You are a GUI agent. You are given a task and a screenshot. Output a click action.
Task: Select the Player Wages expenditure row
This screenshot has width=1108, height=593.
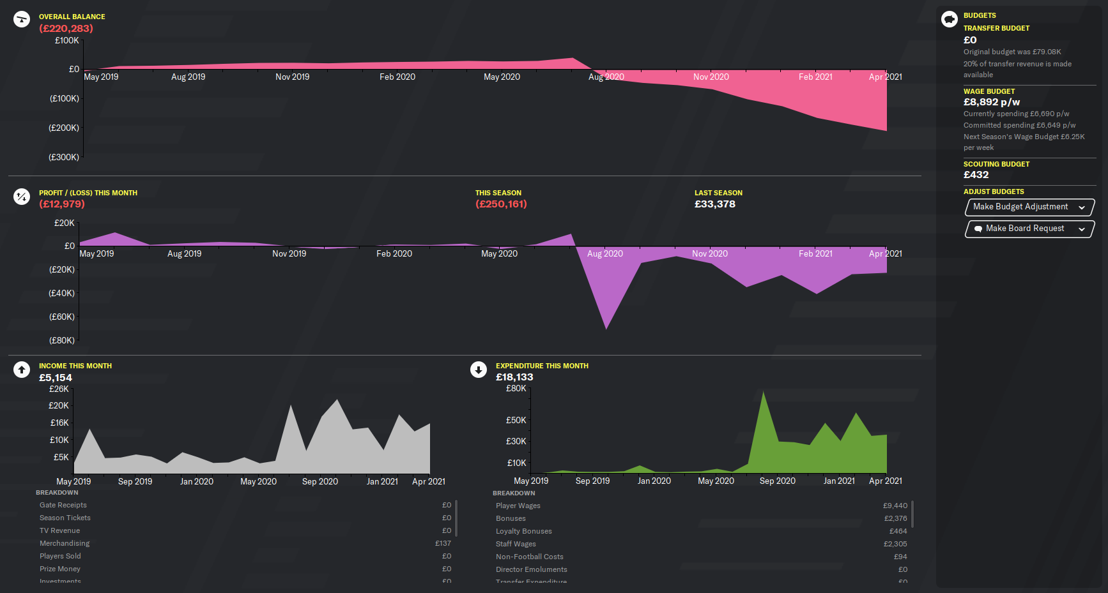coord(702,506)
